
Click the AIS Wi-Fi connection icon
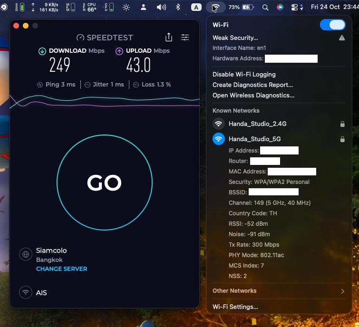click(26, 292)
